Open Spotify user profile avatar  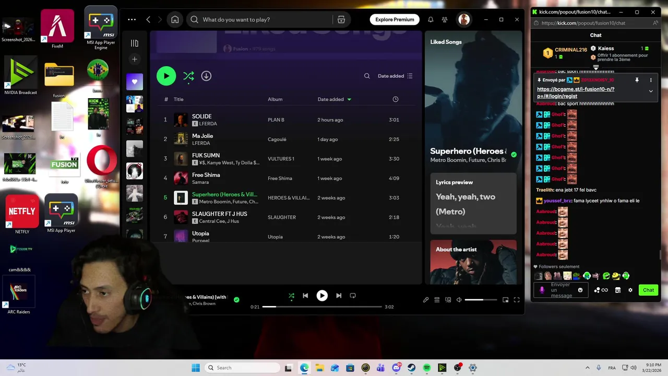(x=464, y=20)
